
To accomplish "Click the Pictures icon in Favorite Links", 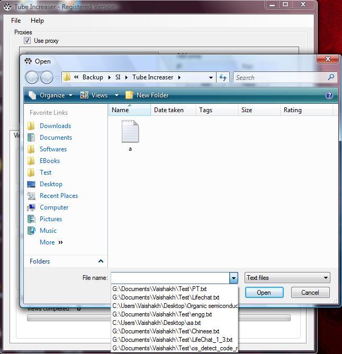I will point(31,219).
